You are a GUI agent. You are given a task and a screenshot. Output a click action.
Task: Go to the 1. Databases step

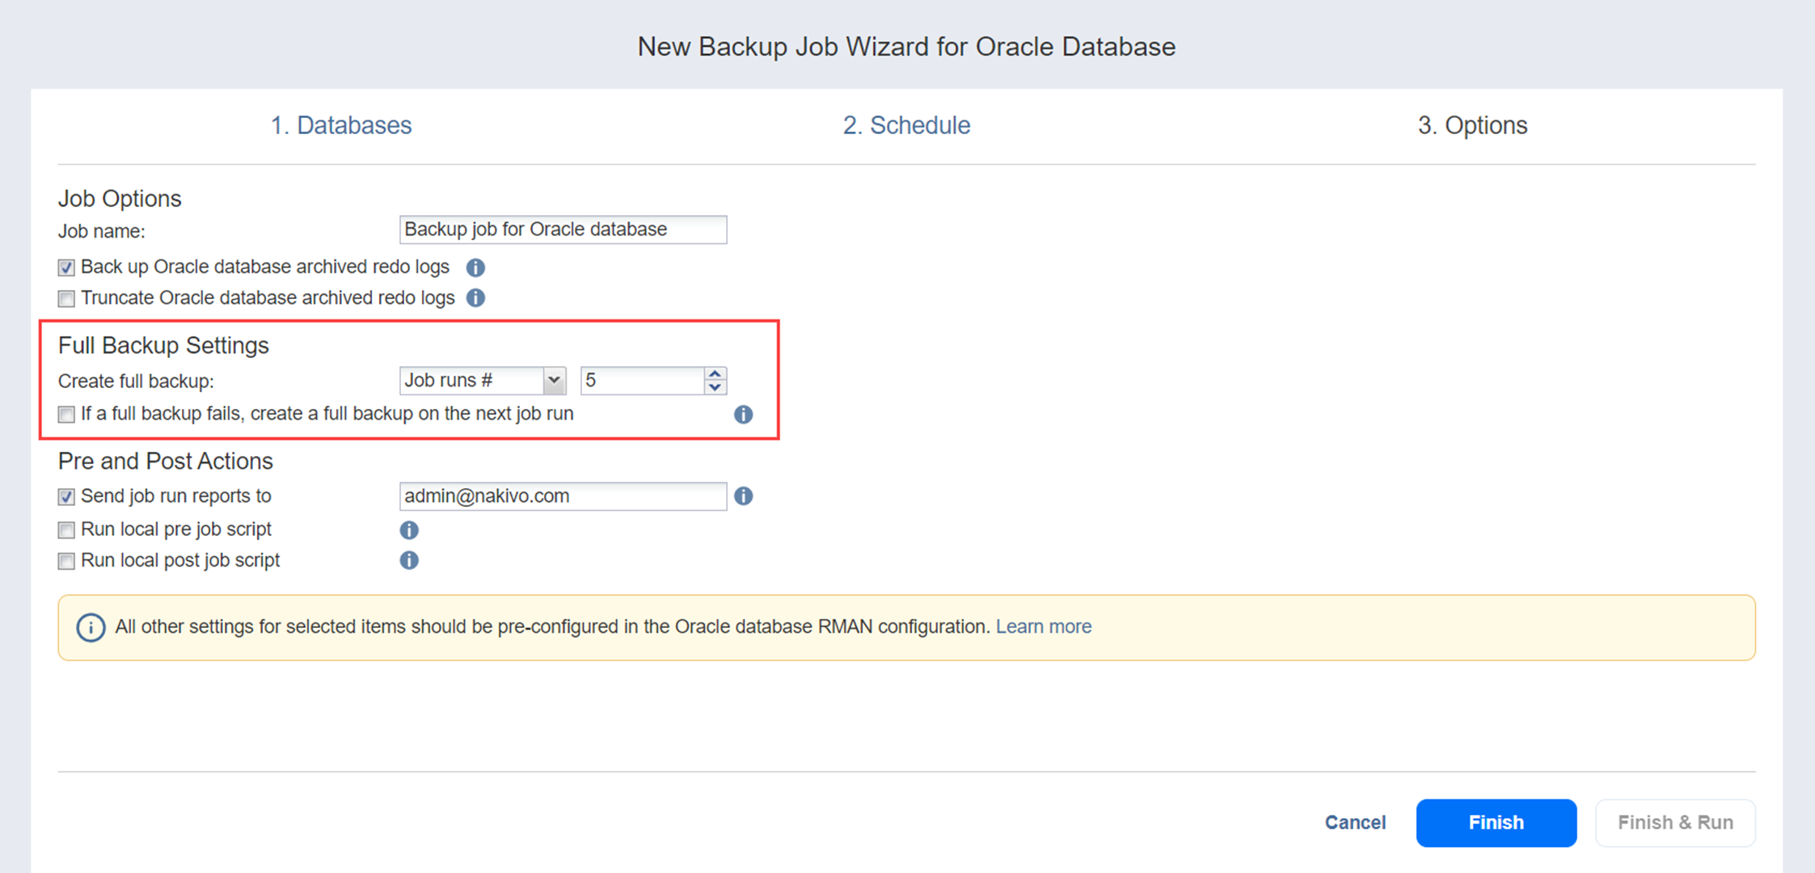340,125
